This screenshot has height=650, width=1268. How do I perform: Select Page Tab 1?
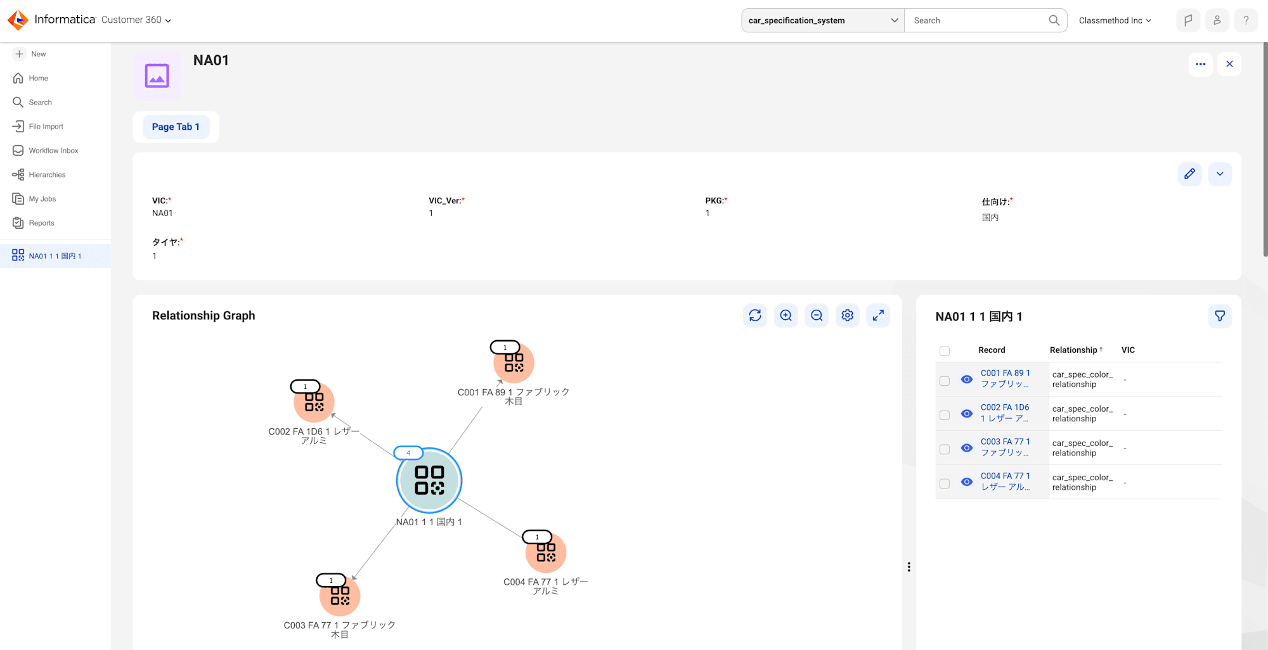click(x=176, y=127)
